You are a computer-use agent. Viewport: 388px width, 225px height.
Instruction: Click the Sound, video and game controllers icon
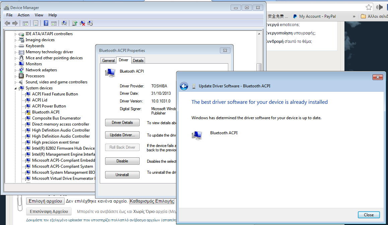(x=21, y=82)
